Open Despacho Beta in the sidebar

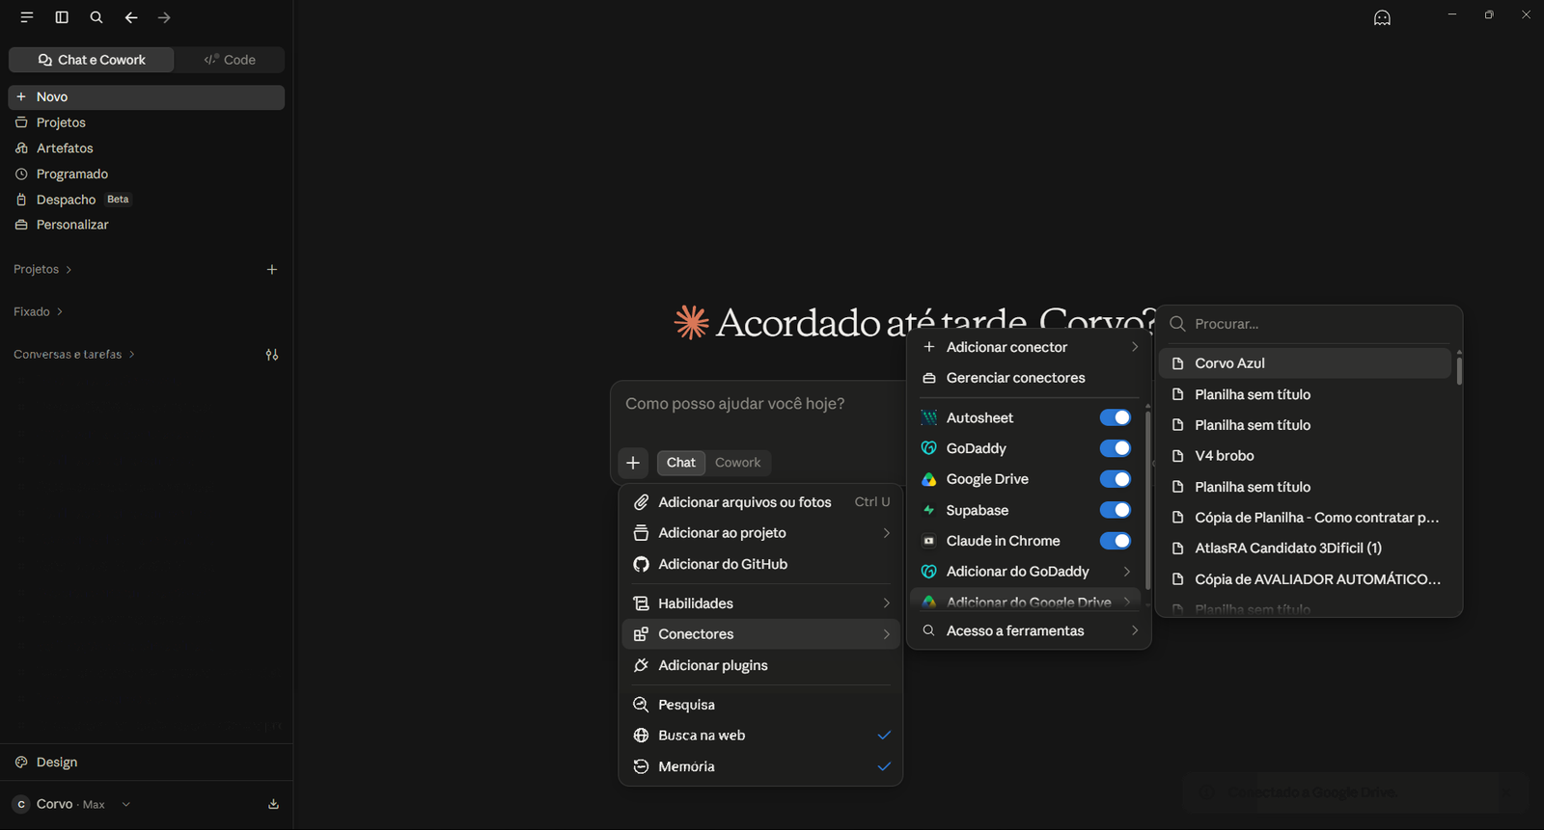click(x=147, y=200)
